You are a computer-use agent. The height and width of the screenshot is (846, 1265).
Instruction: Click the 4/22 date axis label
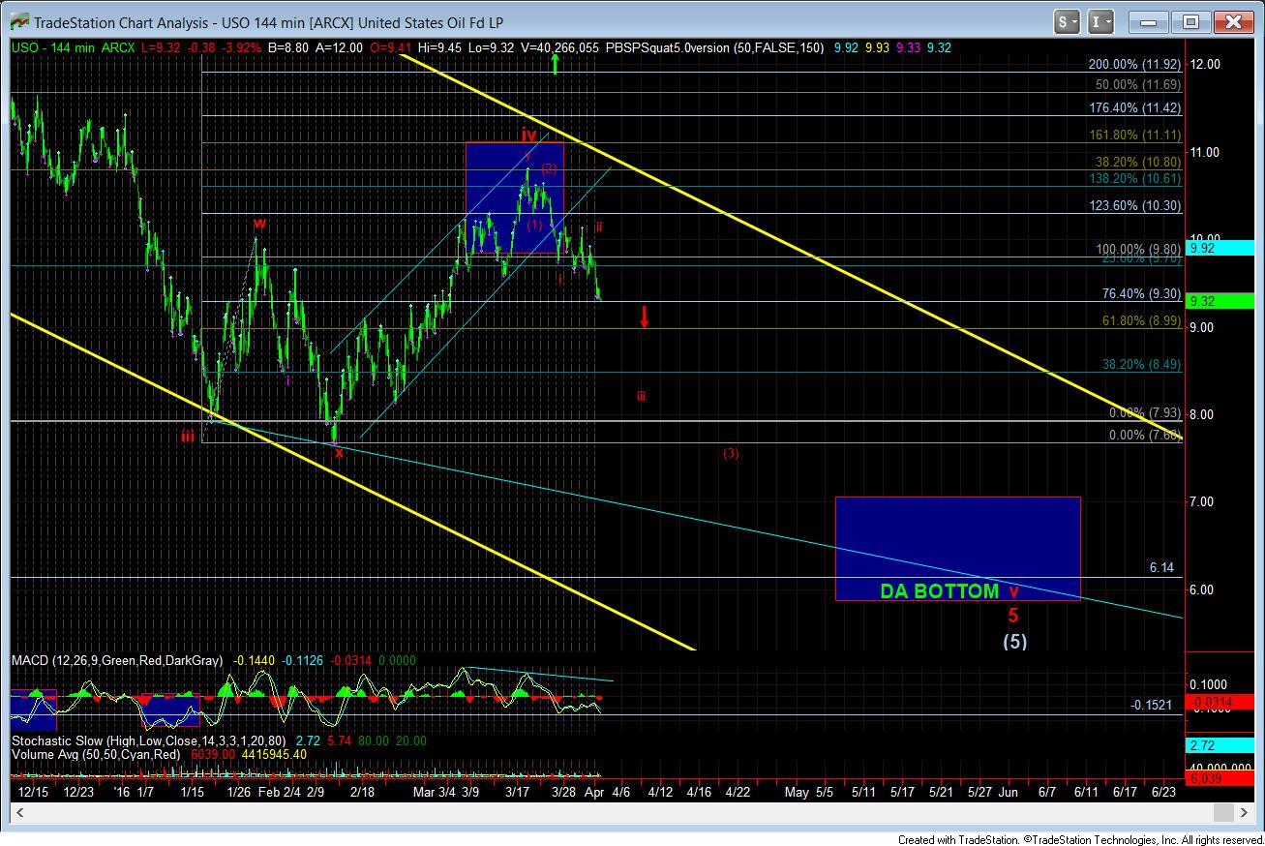[x=737, y=791]
